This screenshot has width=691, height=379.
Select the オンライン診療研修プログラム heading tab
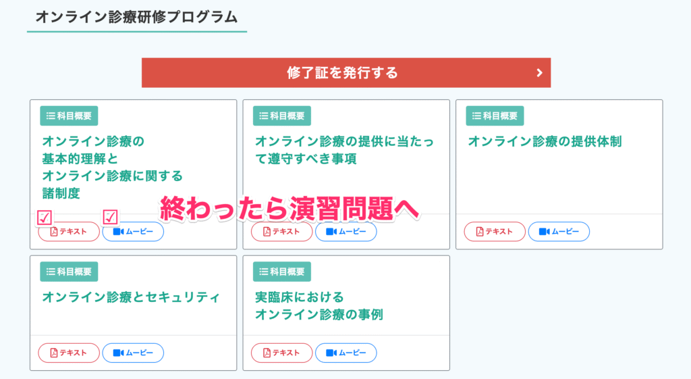click(136, 18)
